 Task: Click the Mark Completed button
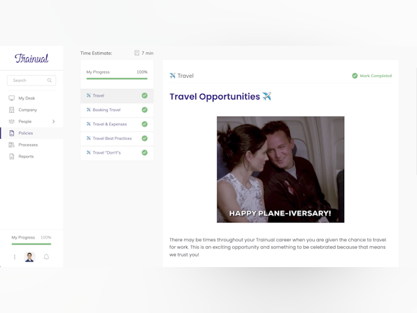click(x=372, y=76)
